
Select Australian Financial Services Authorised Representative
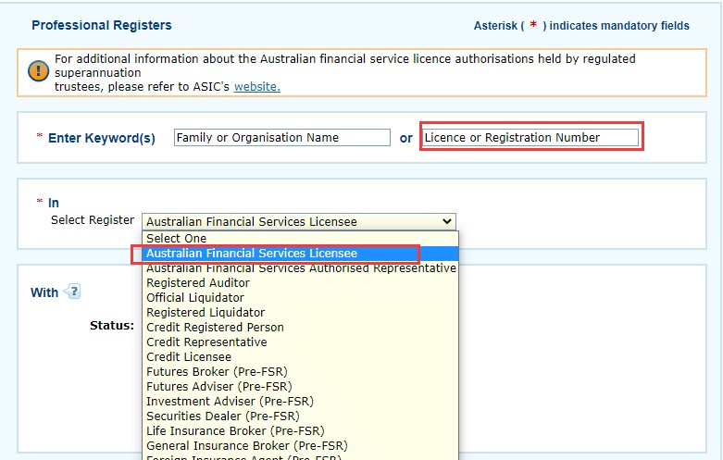pyautogui.click(x=301, y=268)
